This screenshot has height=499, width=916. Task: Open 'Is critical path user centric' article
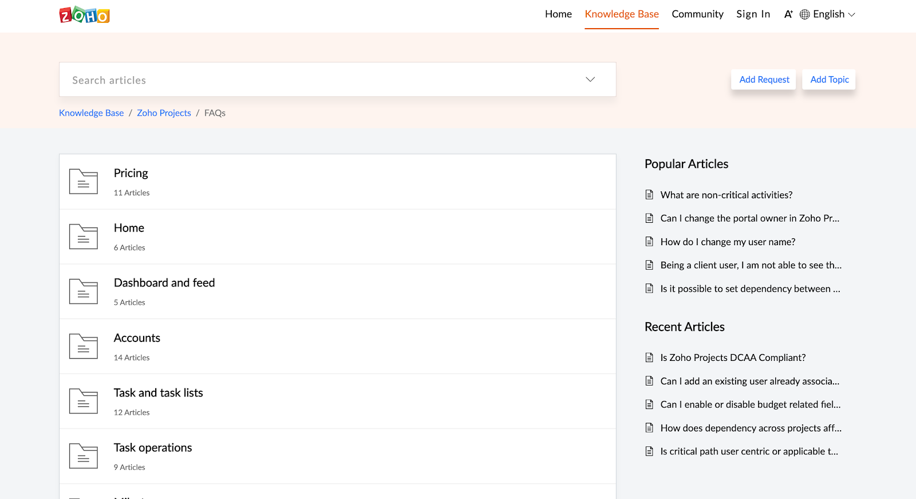pyautogui.click(x=749, y=451)
